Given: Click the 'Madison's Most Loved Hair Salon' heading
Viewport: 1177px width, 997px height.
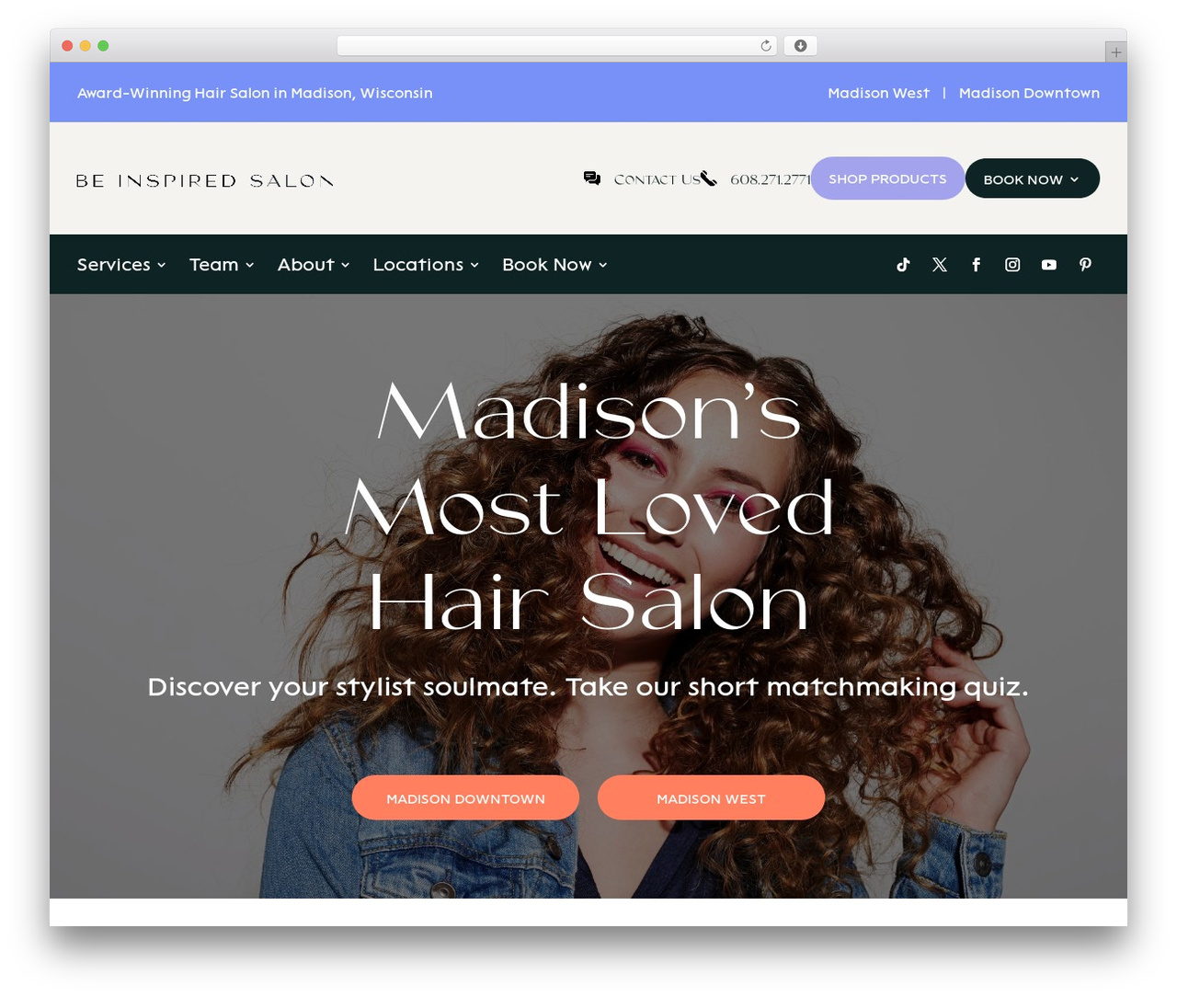Looking at the screenshot, I should pyautogui.click(x=588, y=507).
